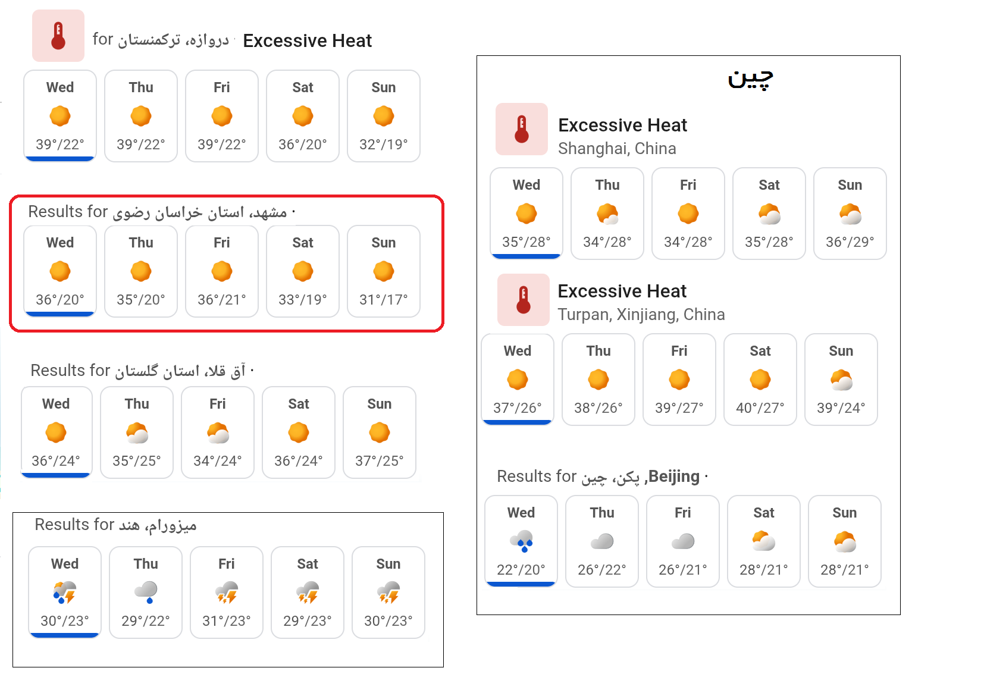
Task: Click the sun icon on the Sat 33°/19° card
Action: tap(303, 271)
